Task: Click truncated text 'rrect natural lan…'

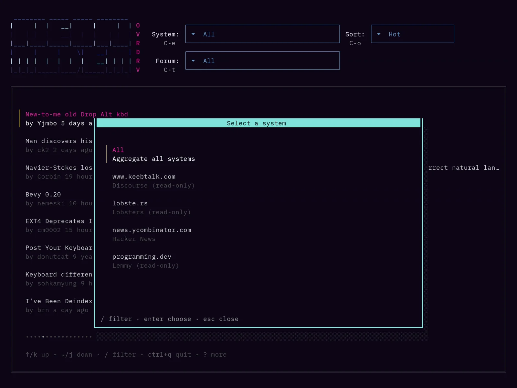Action: pos(464,168)
